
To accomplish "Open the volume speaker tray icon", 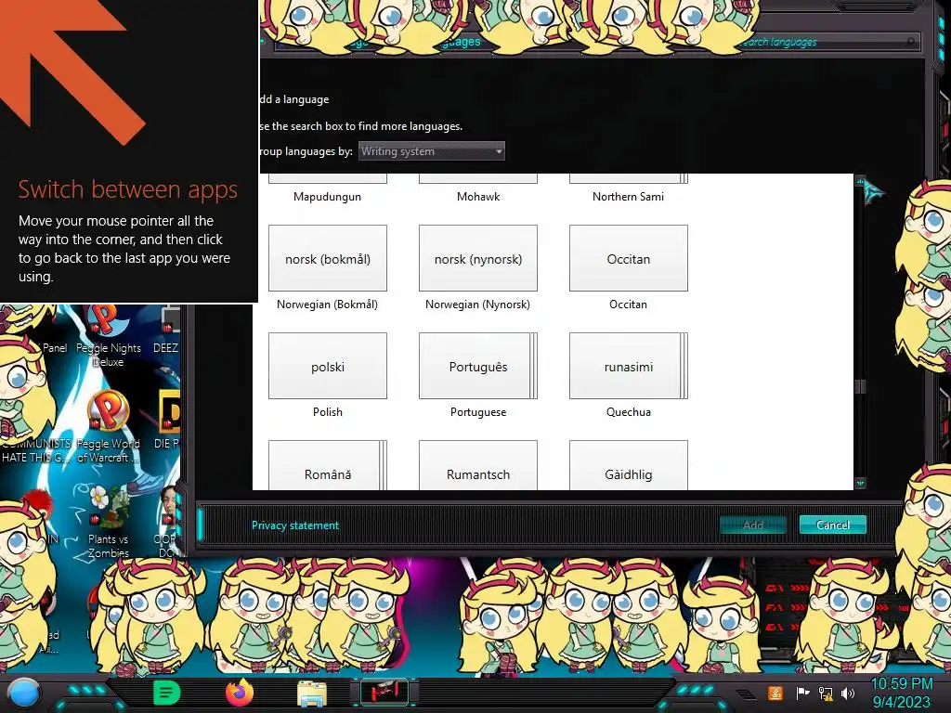I will [848, 693].
